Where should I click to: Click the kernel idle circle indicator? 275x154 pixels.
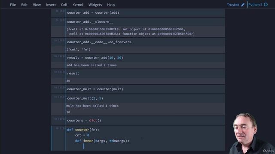click(x=266, y=5)
